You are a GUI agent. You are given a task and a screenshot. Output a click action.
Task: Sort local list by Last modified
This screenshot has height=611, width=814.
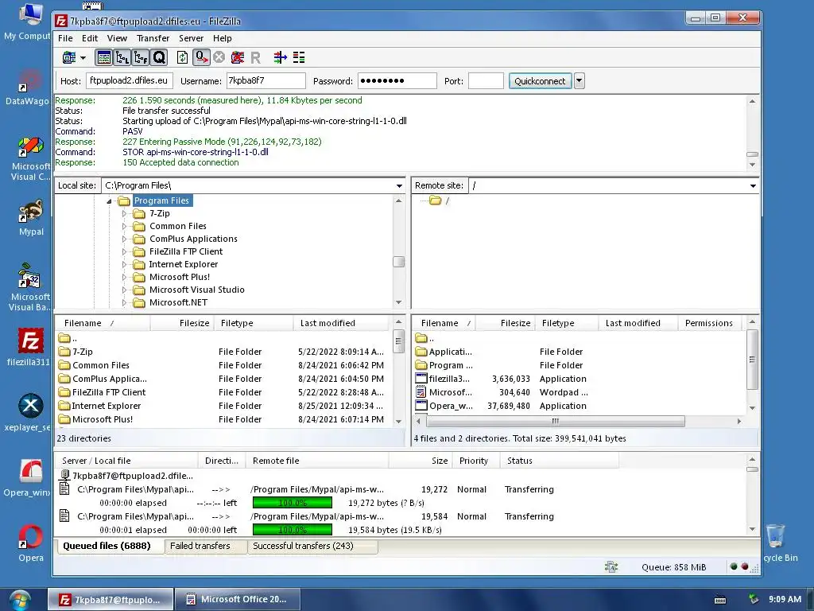pos(341,323)
